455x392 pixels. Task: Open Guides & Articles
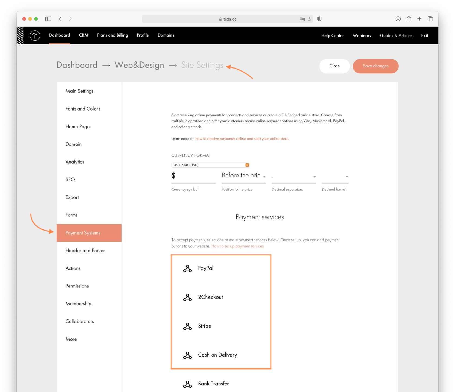tap(396, 35)
